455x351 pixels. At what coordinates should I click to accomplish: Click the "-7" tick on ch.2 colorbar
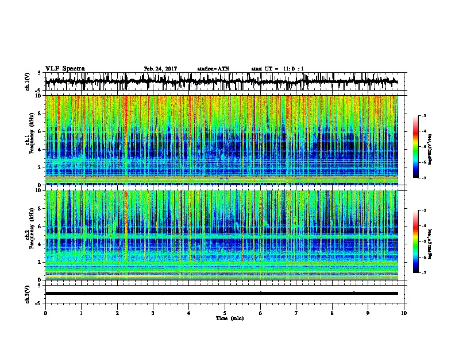(424, 272)
